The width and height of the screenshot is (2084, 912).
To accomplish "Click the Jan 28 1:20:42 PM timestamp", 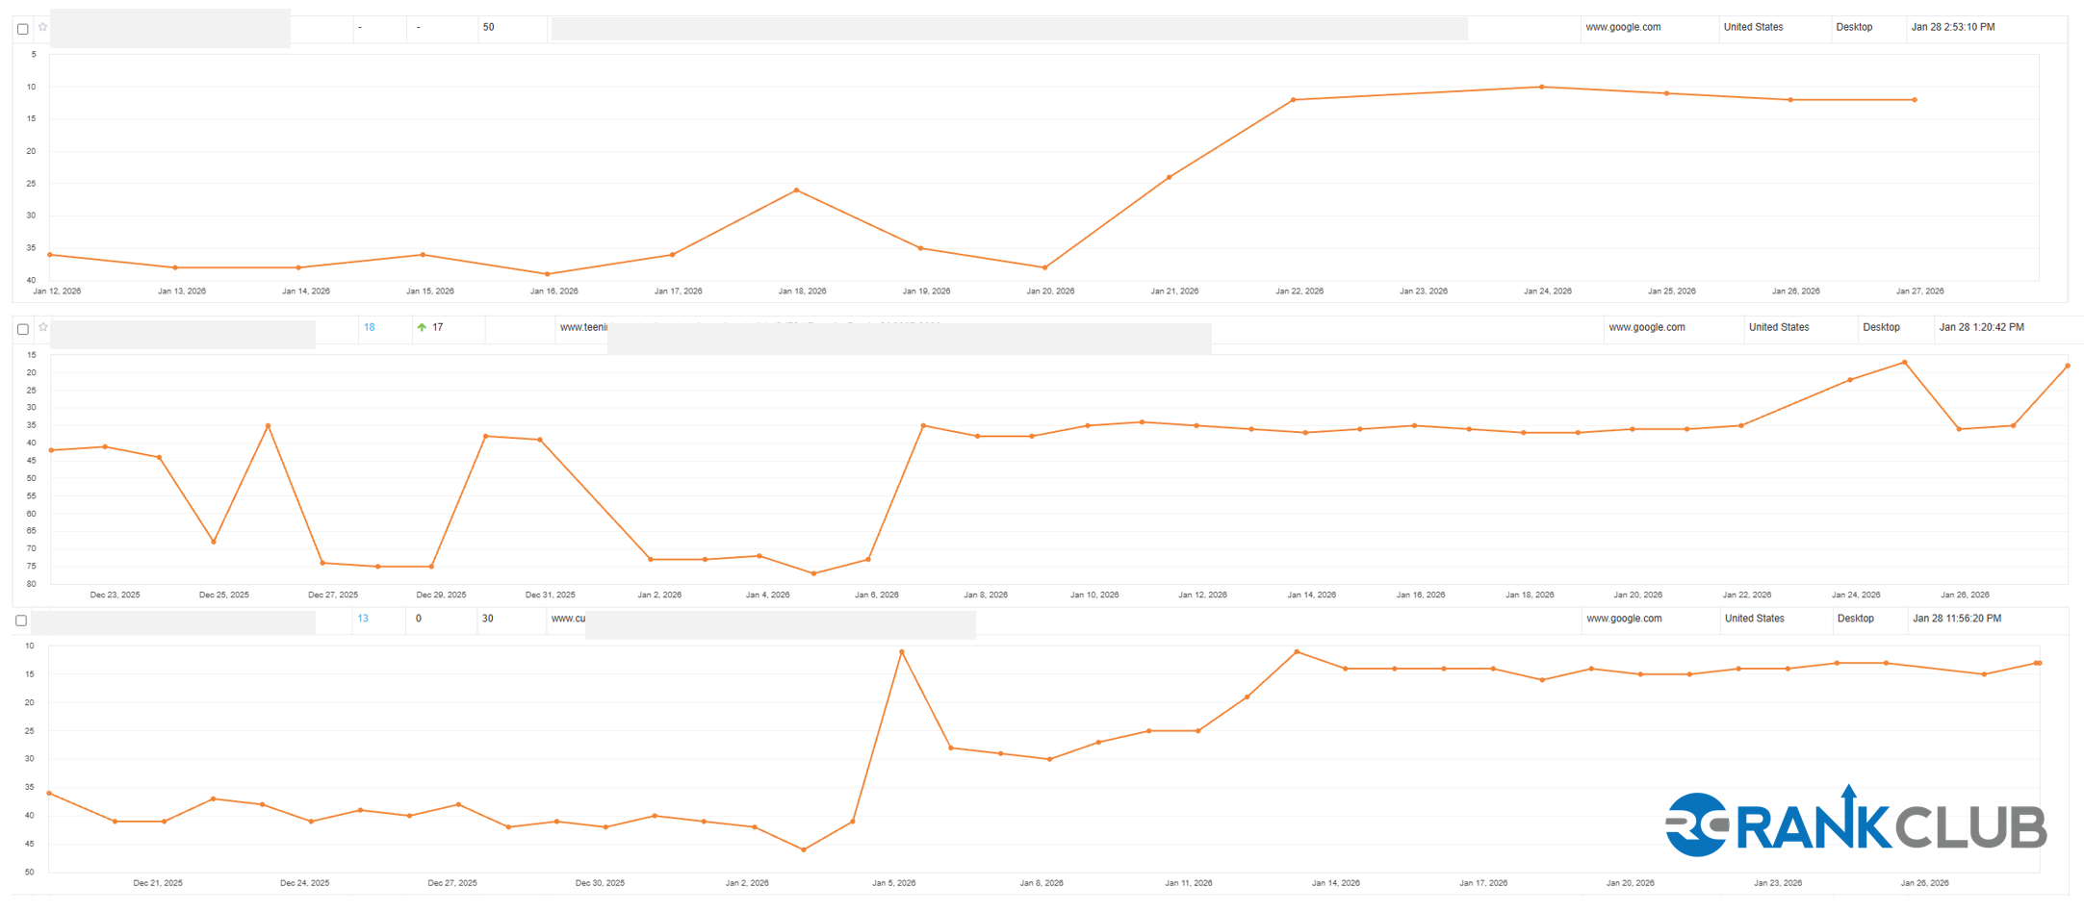I will pyautogui.click(x=1981, y=327).
